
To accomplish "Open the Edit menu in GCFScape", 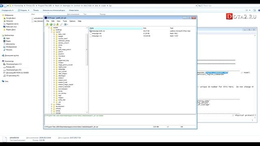I will click(x=53, y=21).
